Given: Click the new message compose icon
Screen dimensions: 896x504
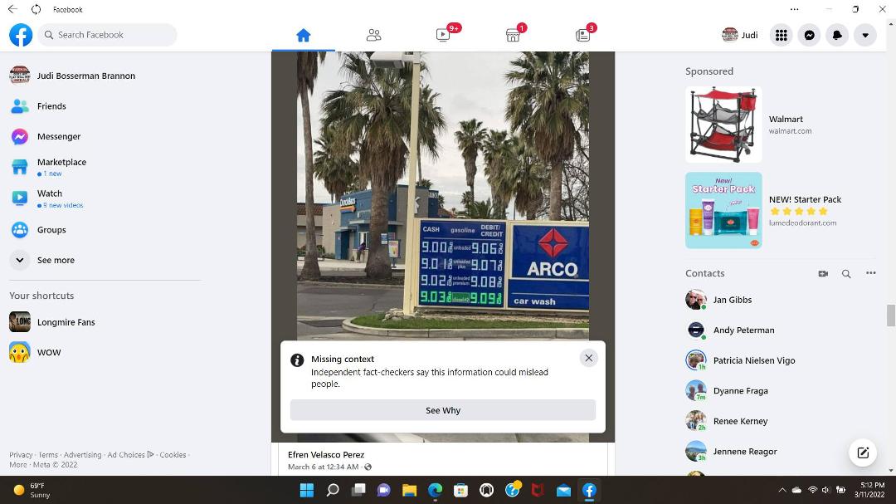Looking at the screenshot, I should click(863, 453).
